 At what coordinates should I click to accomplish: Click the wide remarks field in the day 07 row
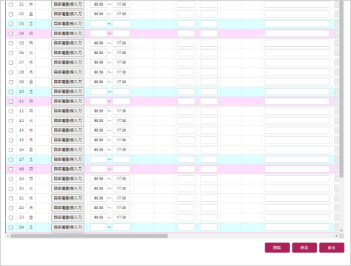[297, 63]
